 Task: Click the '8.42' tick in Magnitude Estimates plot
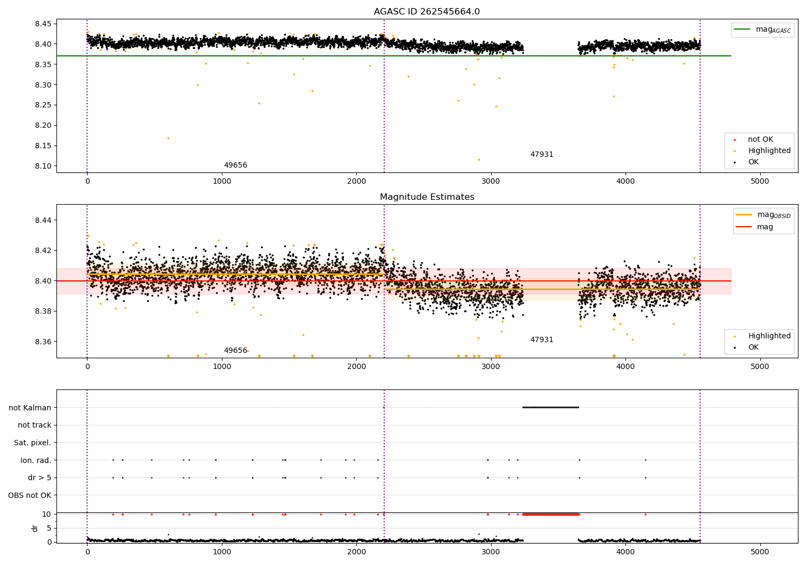pos(43,250)
